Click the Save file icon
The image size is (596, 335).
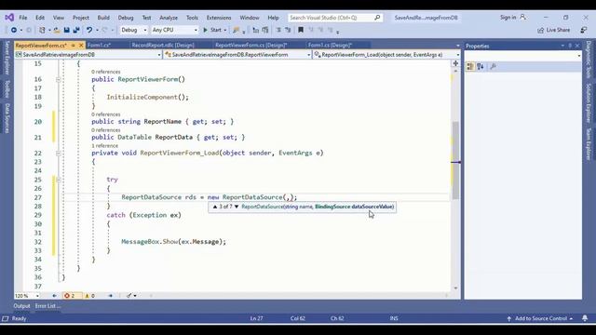tap(67, 30)
